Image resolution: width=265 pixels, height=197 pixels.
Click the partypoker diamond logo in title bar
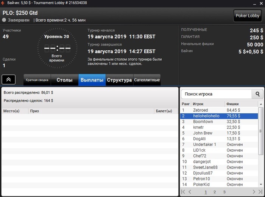click(x=3, y=3)
